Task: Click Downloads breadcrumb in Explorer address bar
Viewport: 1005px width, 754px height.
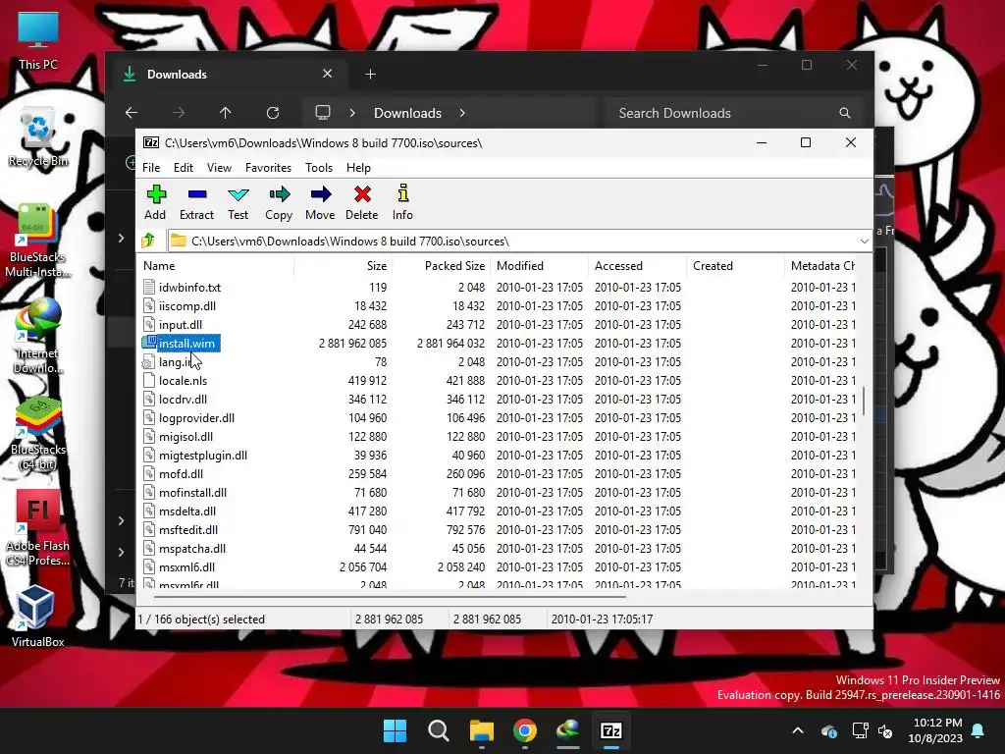Action: [407, 113]
